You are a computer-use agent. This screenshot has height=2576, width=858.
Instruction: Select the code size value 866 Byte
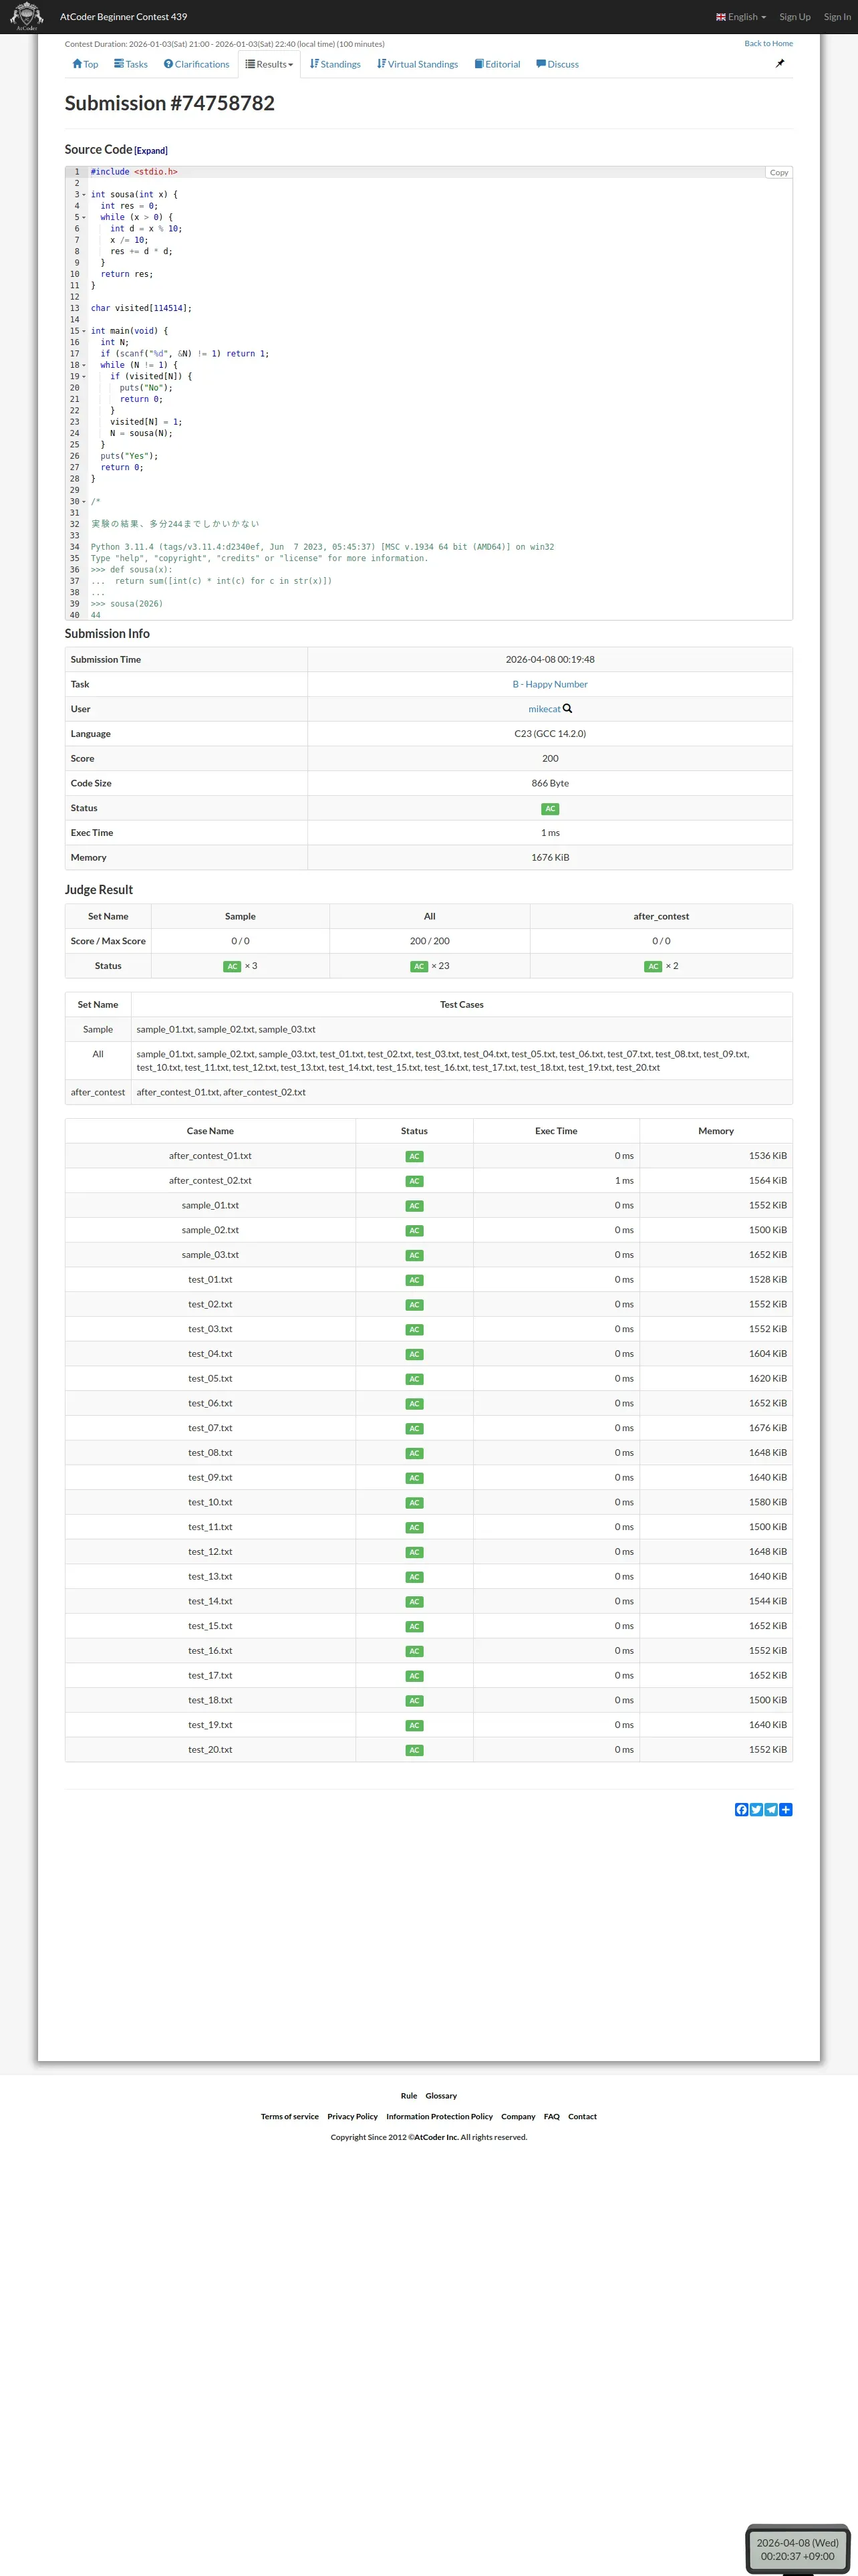551,784
